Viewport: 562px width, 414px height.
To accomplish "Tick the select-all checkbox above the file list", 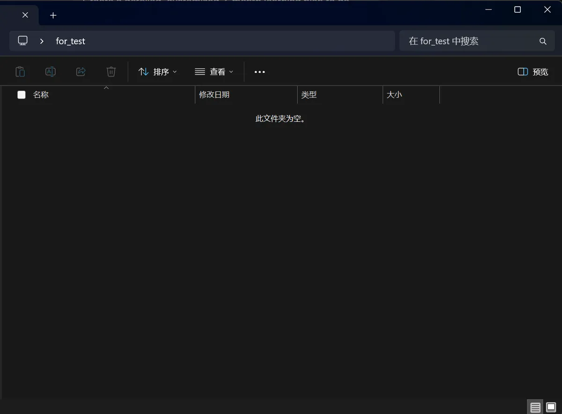I will (21, 94).
